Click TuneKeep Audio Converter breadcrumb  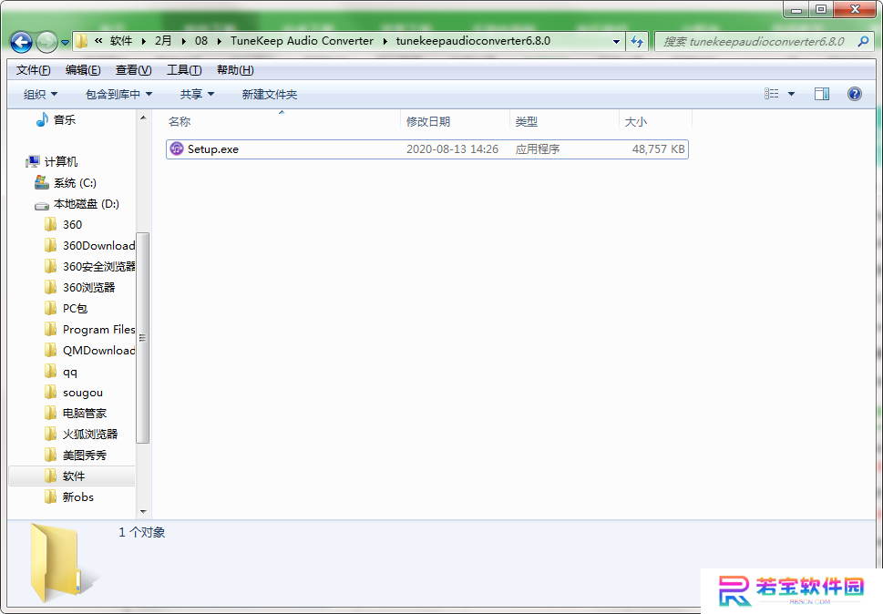pos(302,40)
